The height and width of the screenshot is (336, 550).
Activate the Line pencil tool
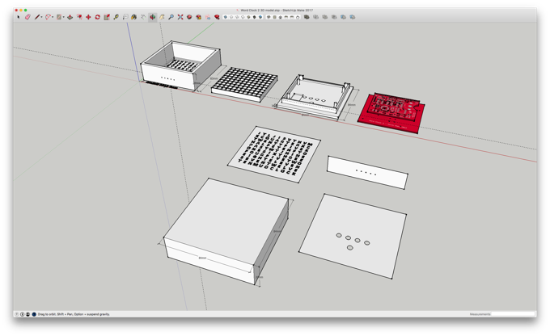pyautogui.click(x=37, y=17)
